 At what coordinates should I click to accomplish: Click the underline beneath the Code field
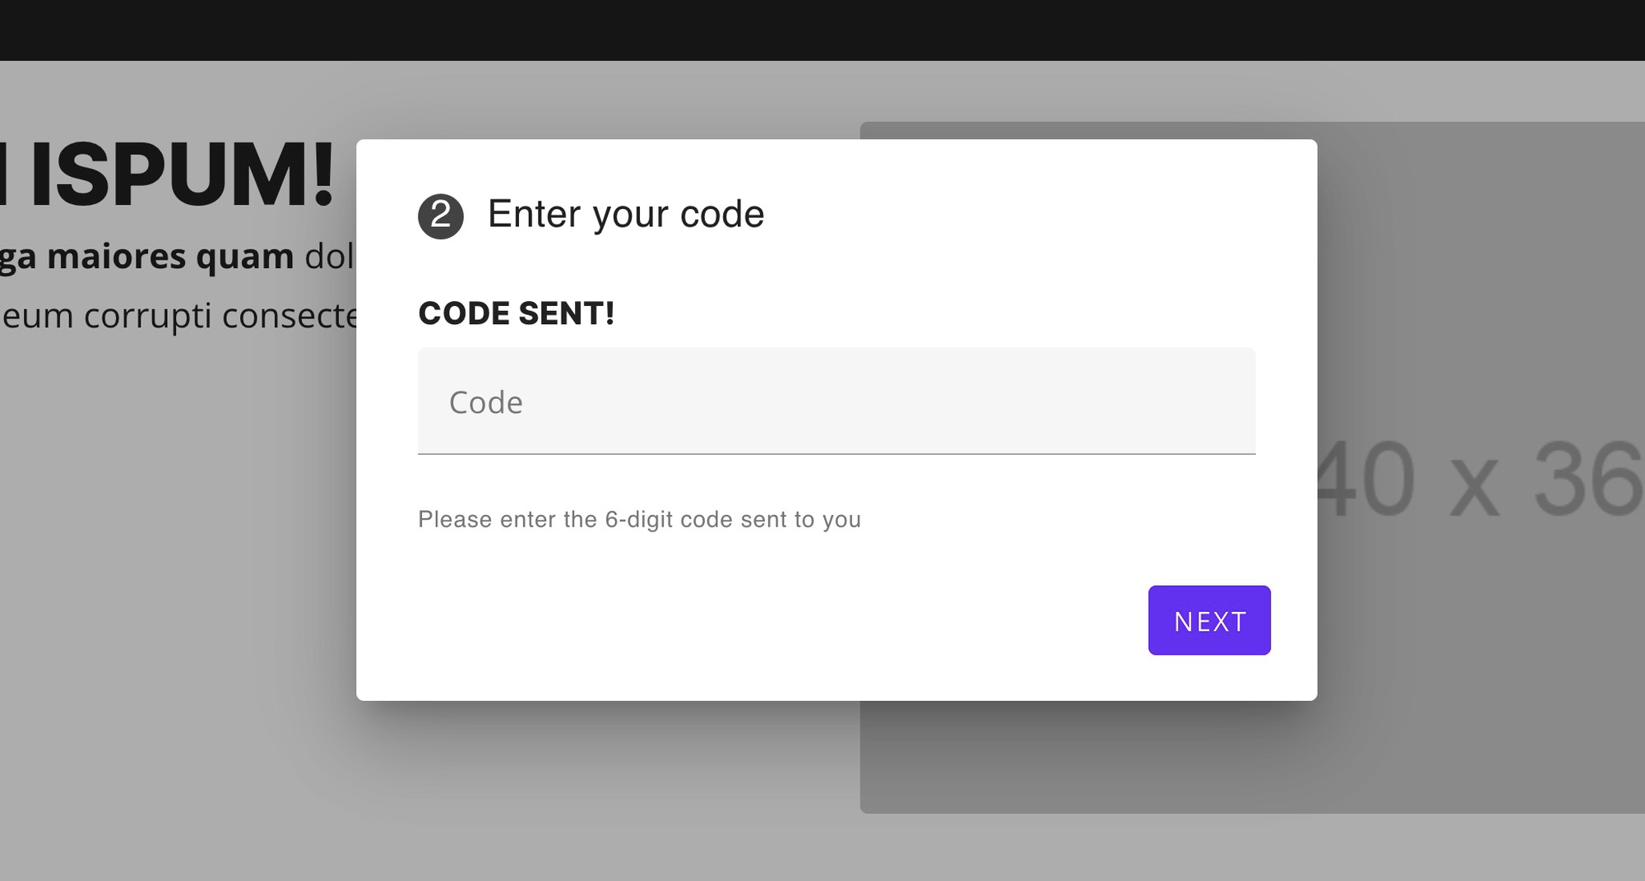point(836,453)
